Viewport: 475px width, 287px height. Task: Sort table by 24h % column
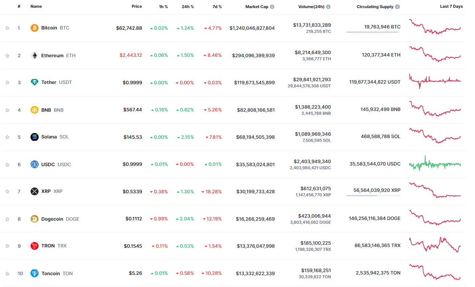click(x=188, y=7)
